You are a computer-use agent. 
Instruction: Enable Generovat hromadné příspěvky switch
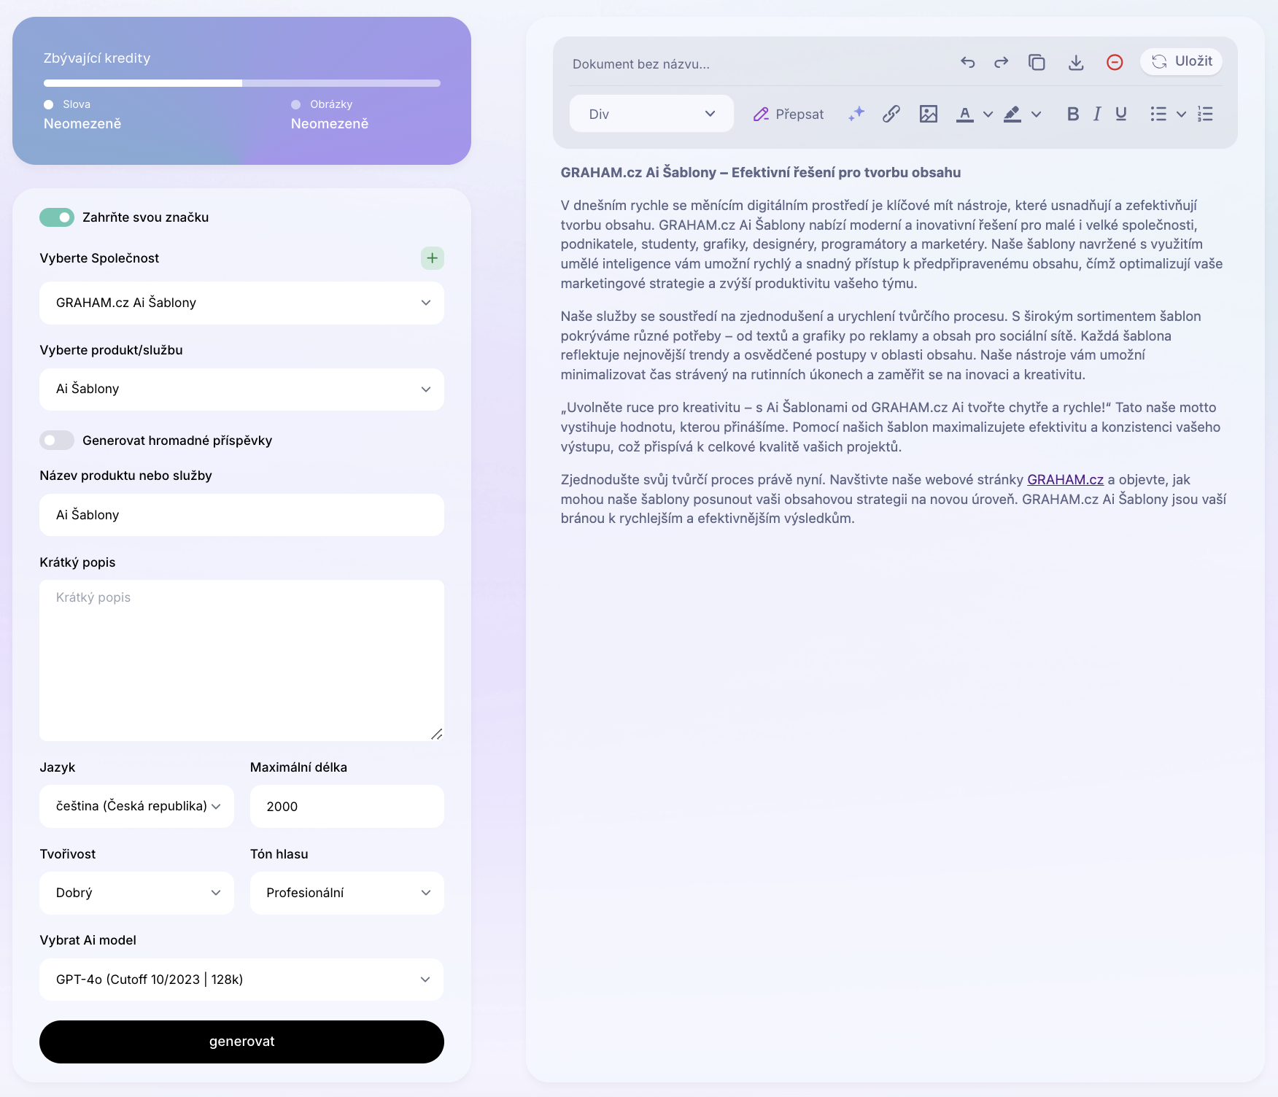pos(57,441)
